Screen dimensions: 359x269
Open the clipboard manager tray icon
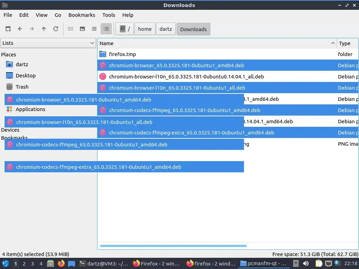pos(319,263)
